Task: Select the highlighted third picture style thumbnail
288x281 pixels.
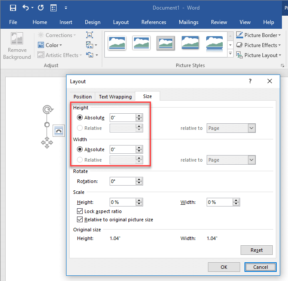Action: [x=166, y=43]
